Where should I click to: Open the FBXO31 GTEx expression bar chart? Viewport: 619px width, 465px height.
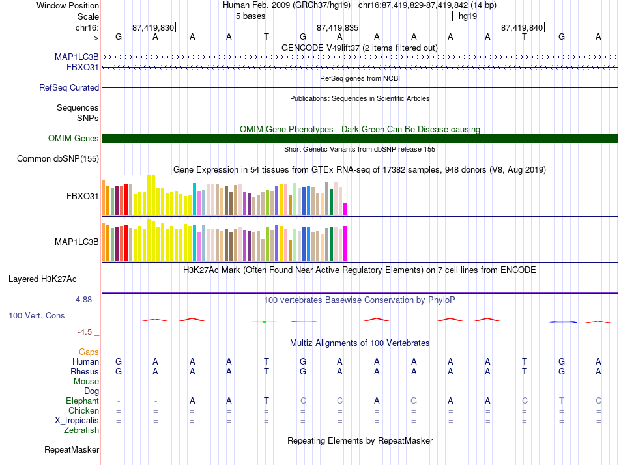click(224, 195)
